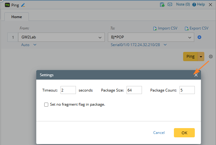Click the pencil rename icon beside Ping
Screen dimensions: 216x145
click(x=23, y=5)
